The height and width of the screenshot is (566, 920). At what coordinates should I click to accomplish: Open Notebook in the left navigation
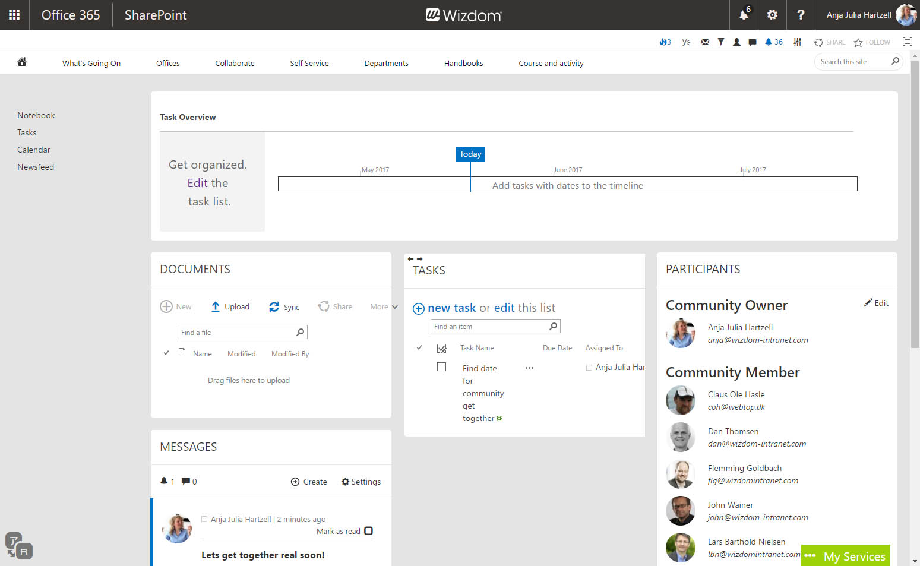click(36, 115)
